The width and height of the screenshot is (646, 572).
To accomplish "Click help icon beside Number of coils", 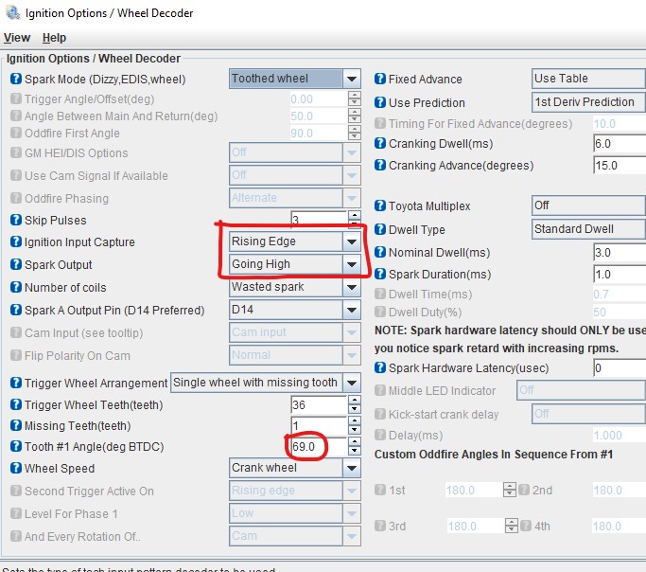I will pyautogui.click(x=16, y=288).
